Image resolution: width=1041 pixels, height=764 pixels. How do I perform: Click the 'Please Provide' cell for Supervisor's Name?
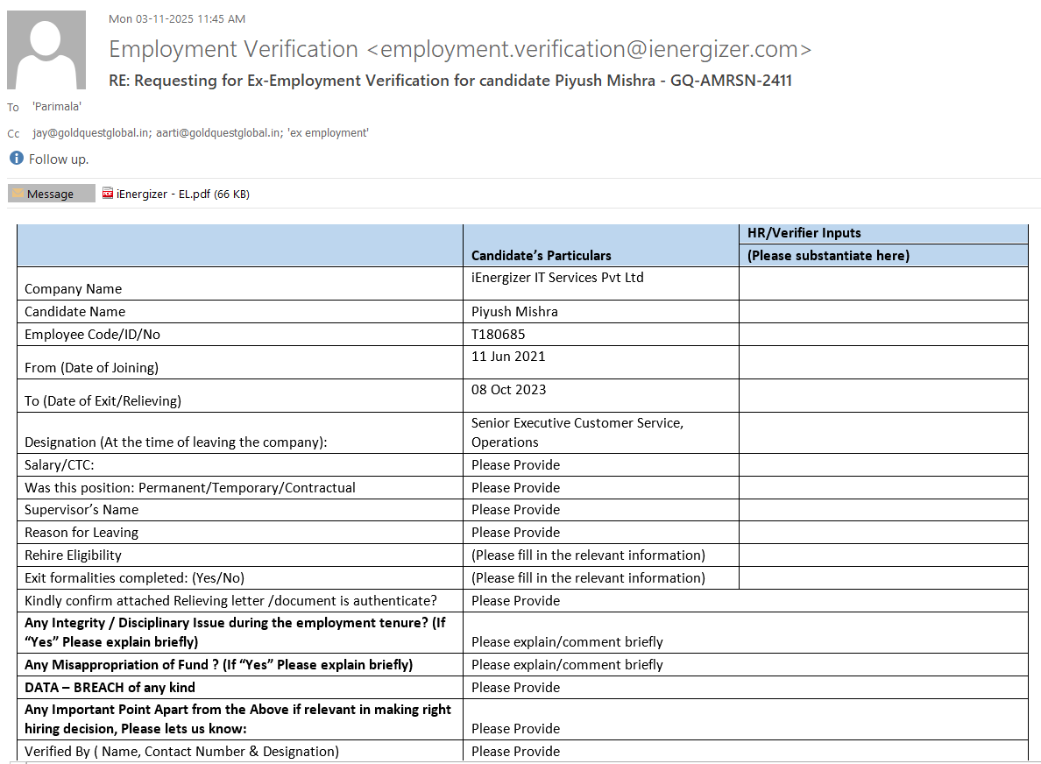tap(515, 510)
